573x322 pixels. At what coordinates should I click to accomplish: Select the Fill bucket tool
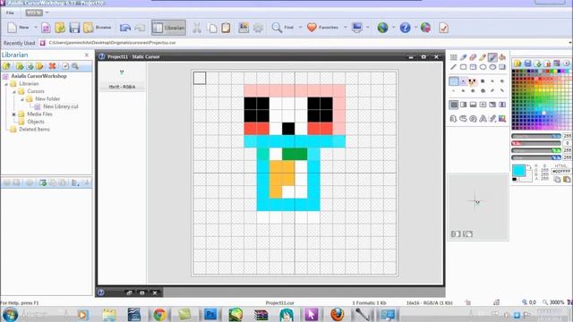[x=502, y=57]
